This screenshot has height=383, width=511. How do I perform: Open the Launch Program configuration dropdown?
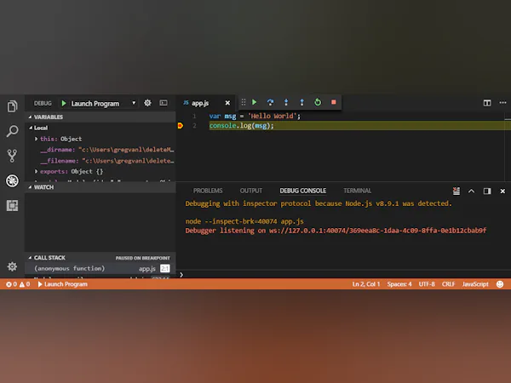click(134, 103)
